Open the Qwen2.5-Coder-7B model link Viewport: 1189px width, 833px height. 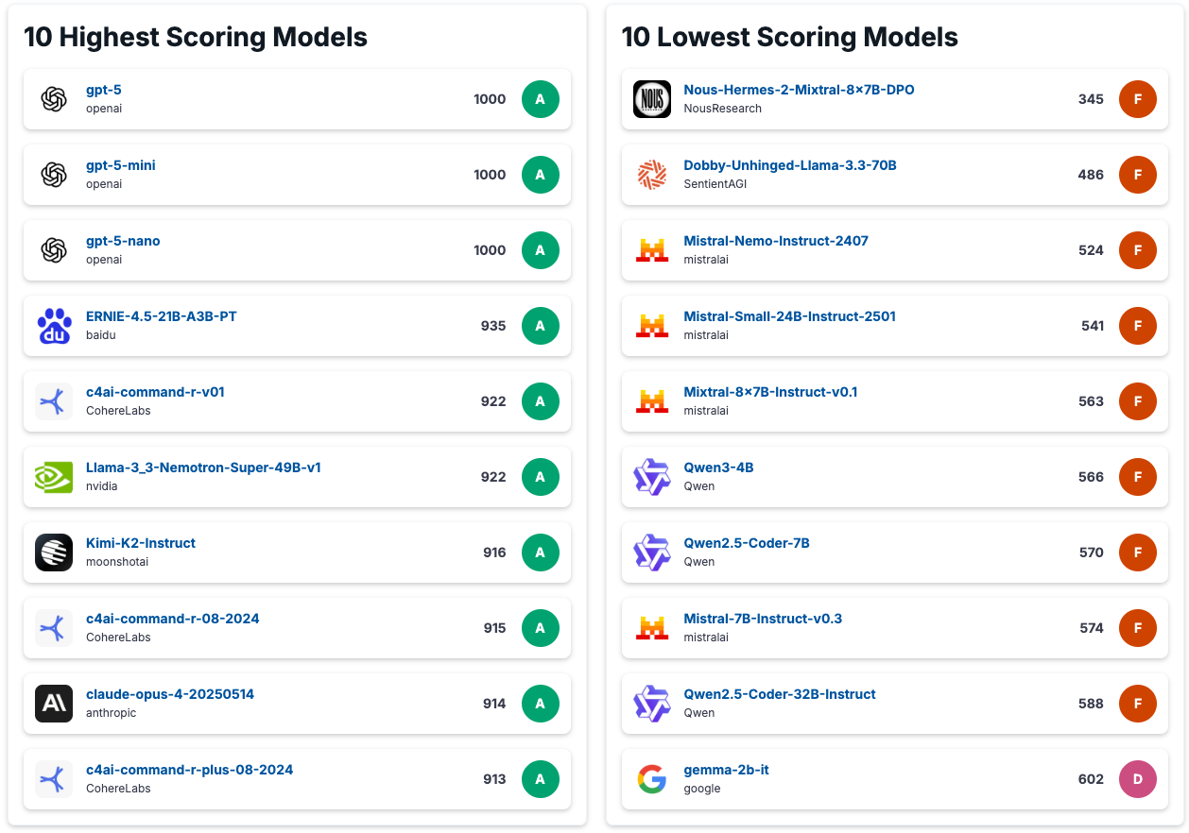click(x=747, y=543)
